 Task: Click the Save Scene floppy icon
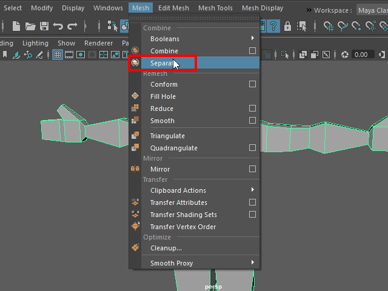point(44,26)
